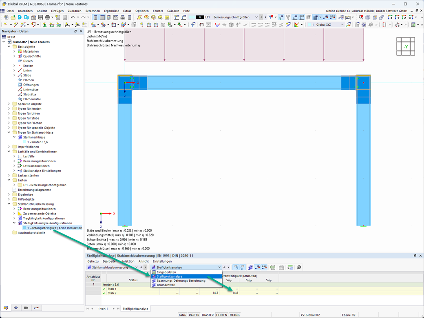Toggle RASTER grid in status bar
The width and height of the screenshot is (424, 318).
click(x=194, y=315)
